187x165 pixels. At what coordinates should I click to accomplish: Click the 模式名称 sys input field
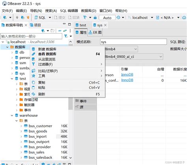133,42
